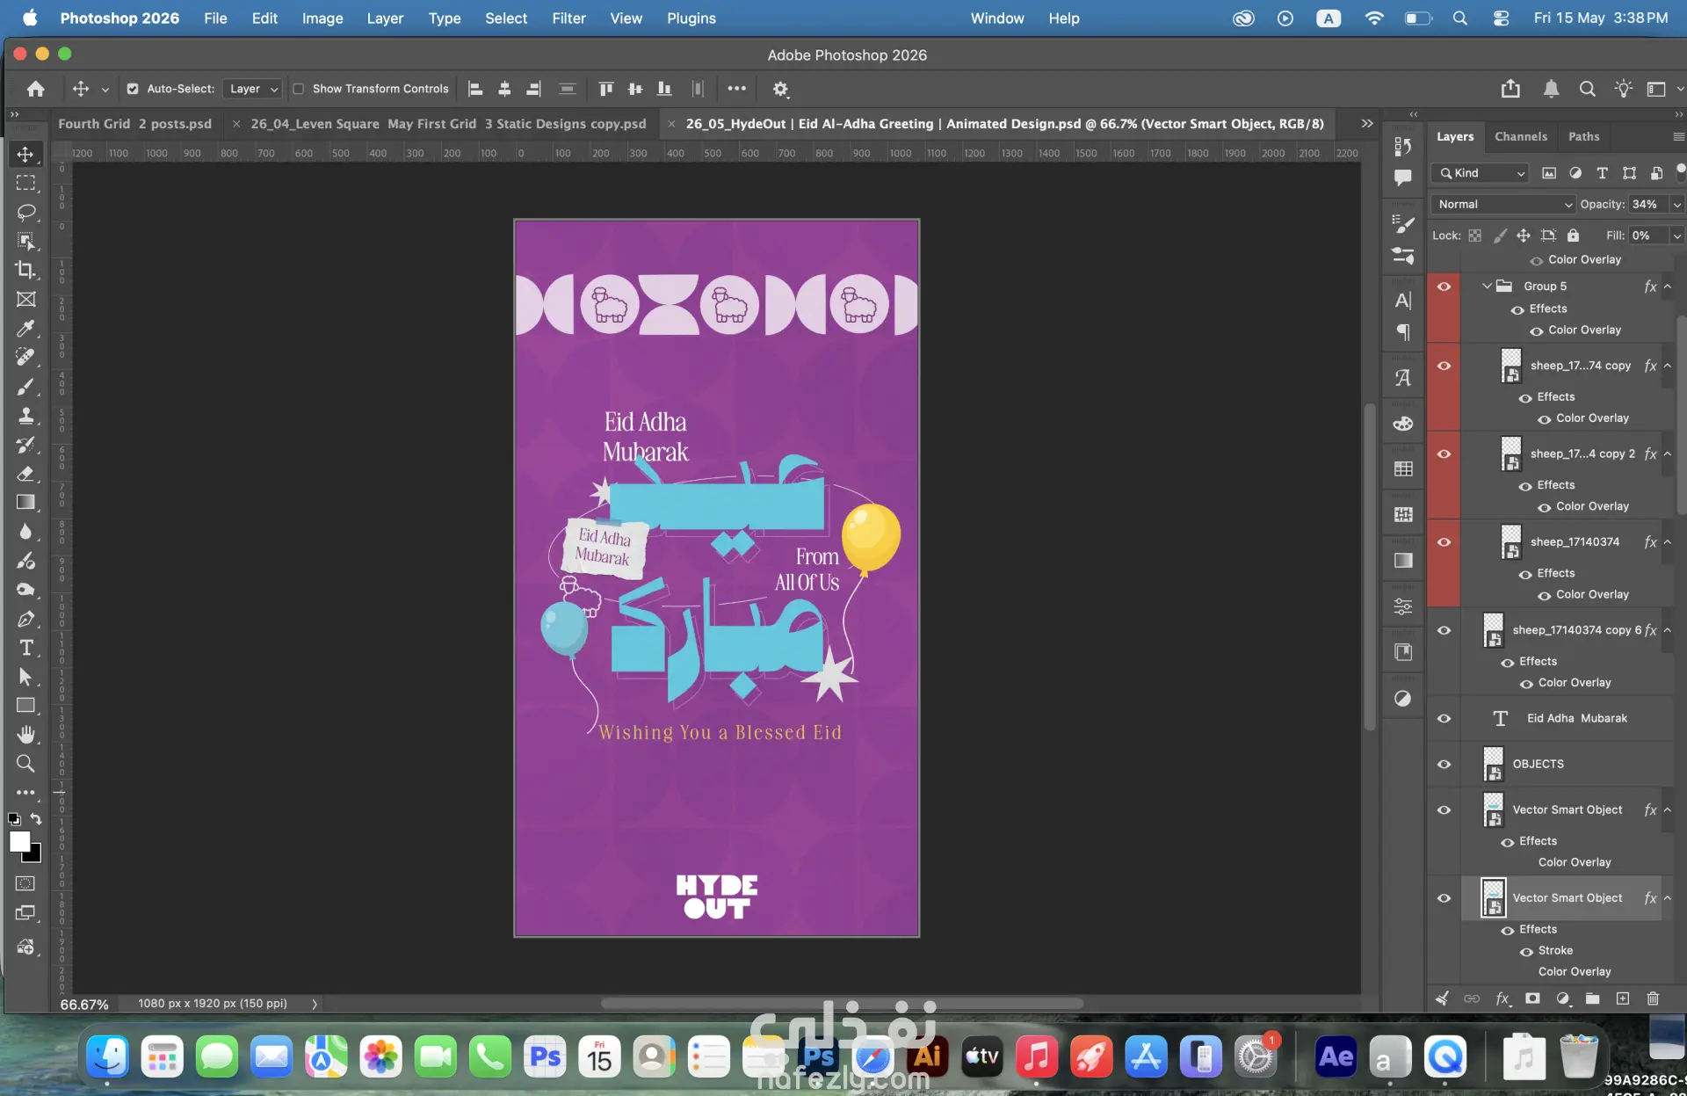Image resolution: width=1687 pixels, height=1096 pixels.
Task: Hide the OBJECTS layer
Action: (x=1444, y=765)
